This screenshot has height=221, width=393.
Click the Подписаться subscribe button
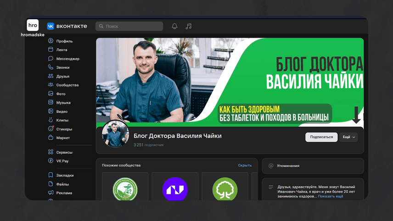tap(321, 137)
